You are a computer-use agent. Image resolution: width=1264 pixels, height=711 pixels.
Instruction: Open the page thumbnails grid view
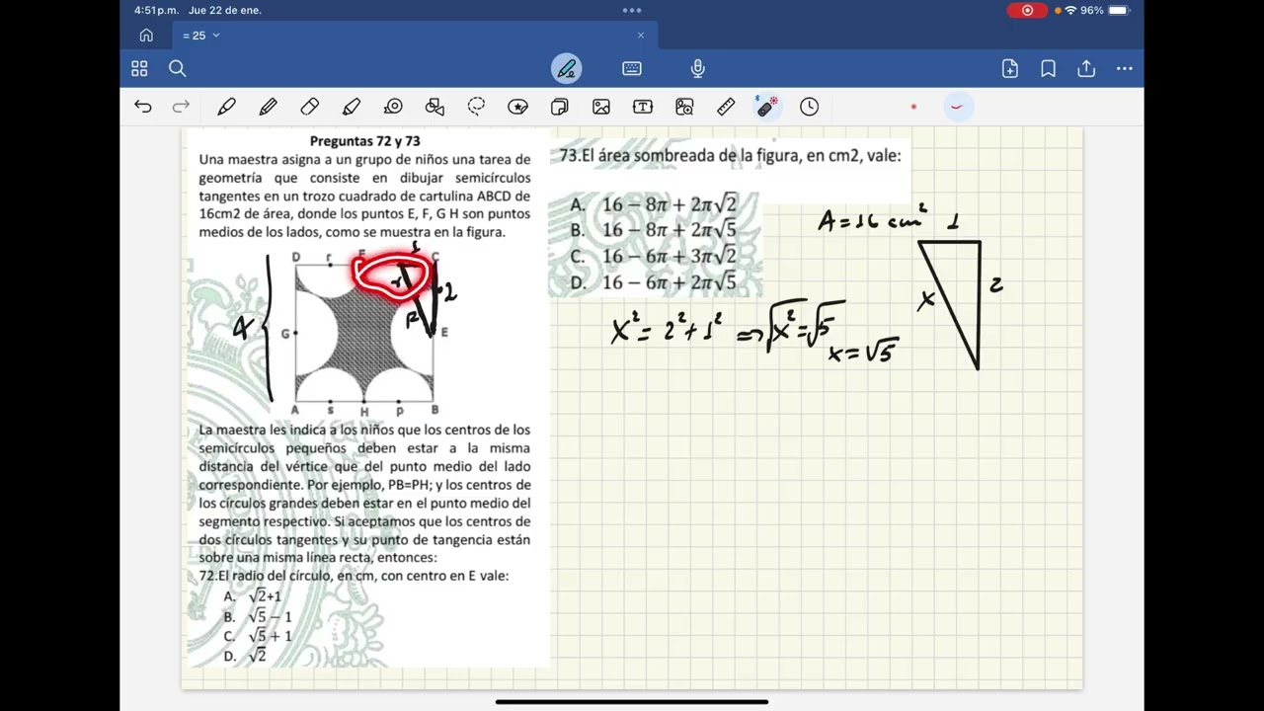click(x=139, y=68)
